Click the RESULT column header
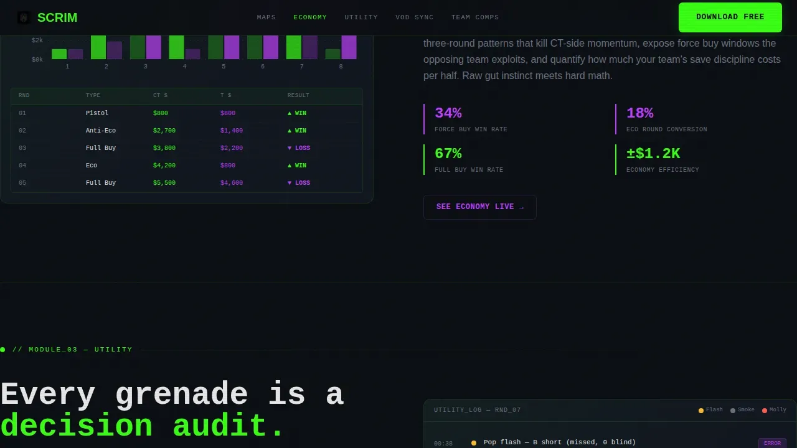 point(298,96)
